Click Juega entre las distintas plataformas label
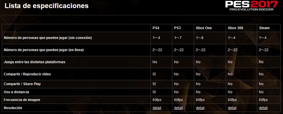Viewport: 283px width, 114px height. tap(35, 62)
